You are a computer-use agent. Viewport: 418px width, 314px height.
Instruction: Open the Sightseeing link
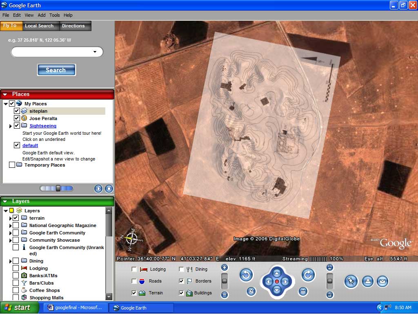point(42,125)
